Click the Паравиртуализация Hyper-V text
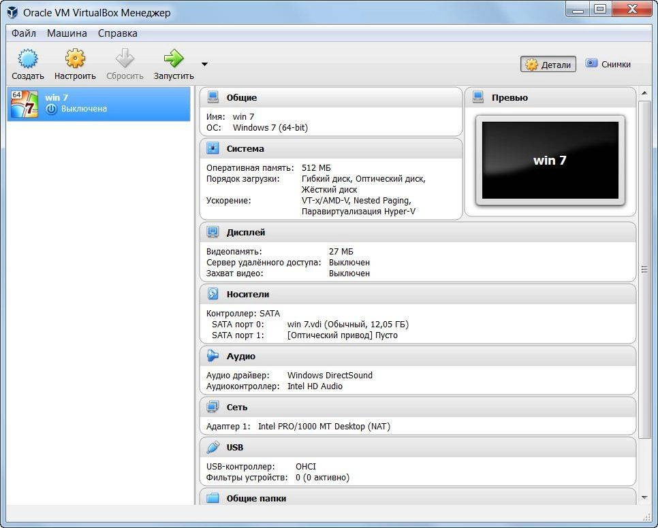 click(x=358, y=212)
